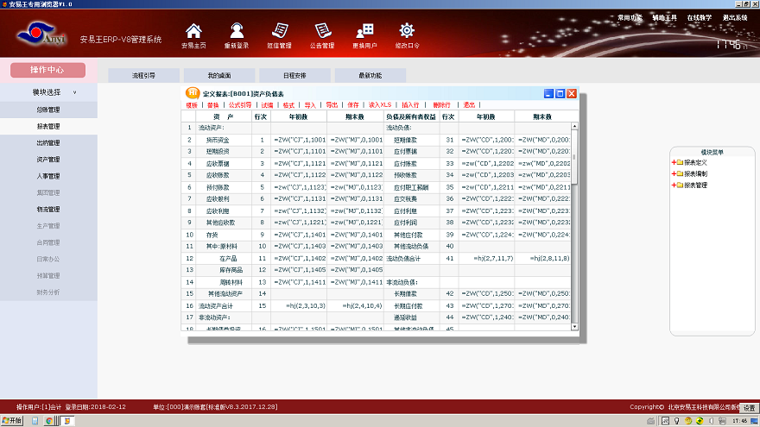The height and width of the screenshot is (427, 760).
Task: Click 删除行 to delete a row
Action: 441,105
